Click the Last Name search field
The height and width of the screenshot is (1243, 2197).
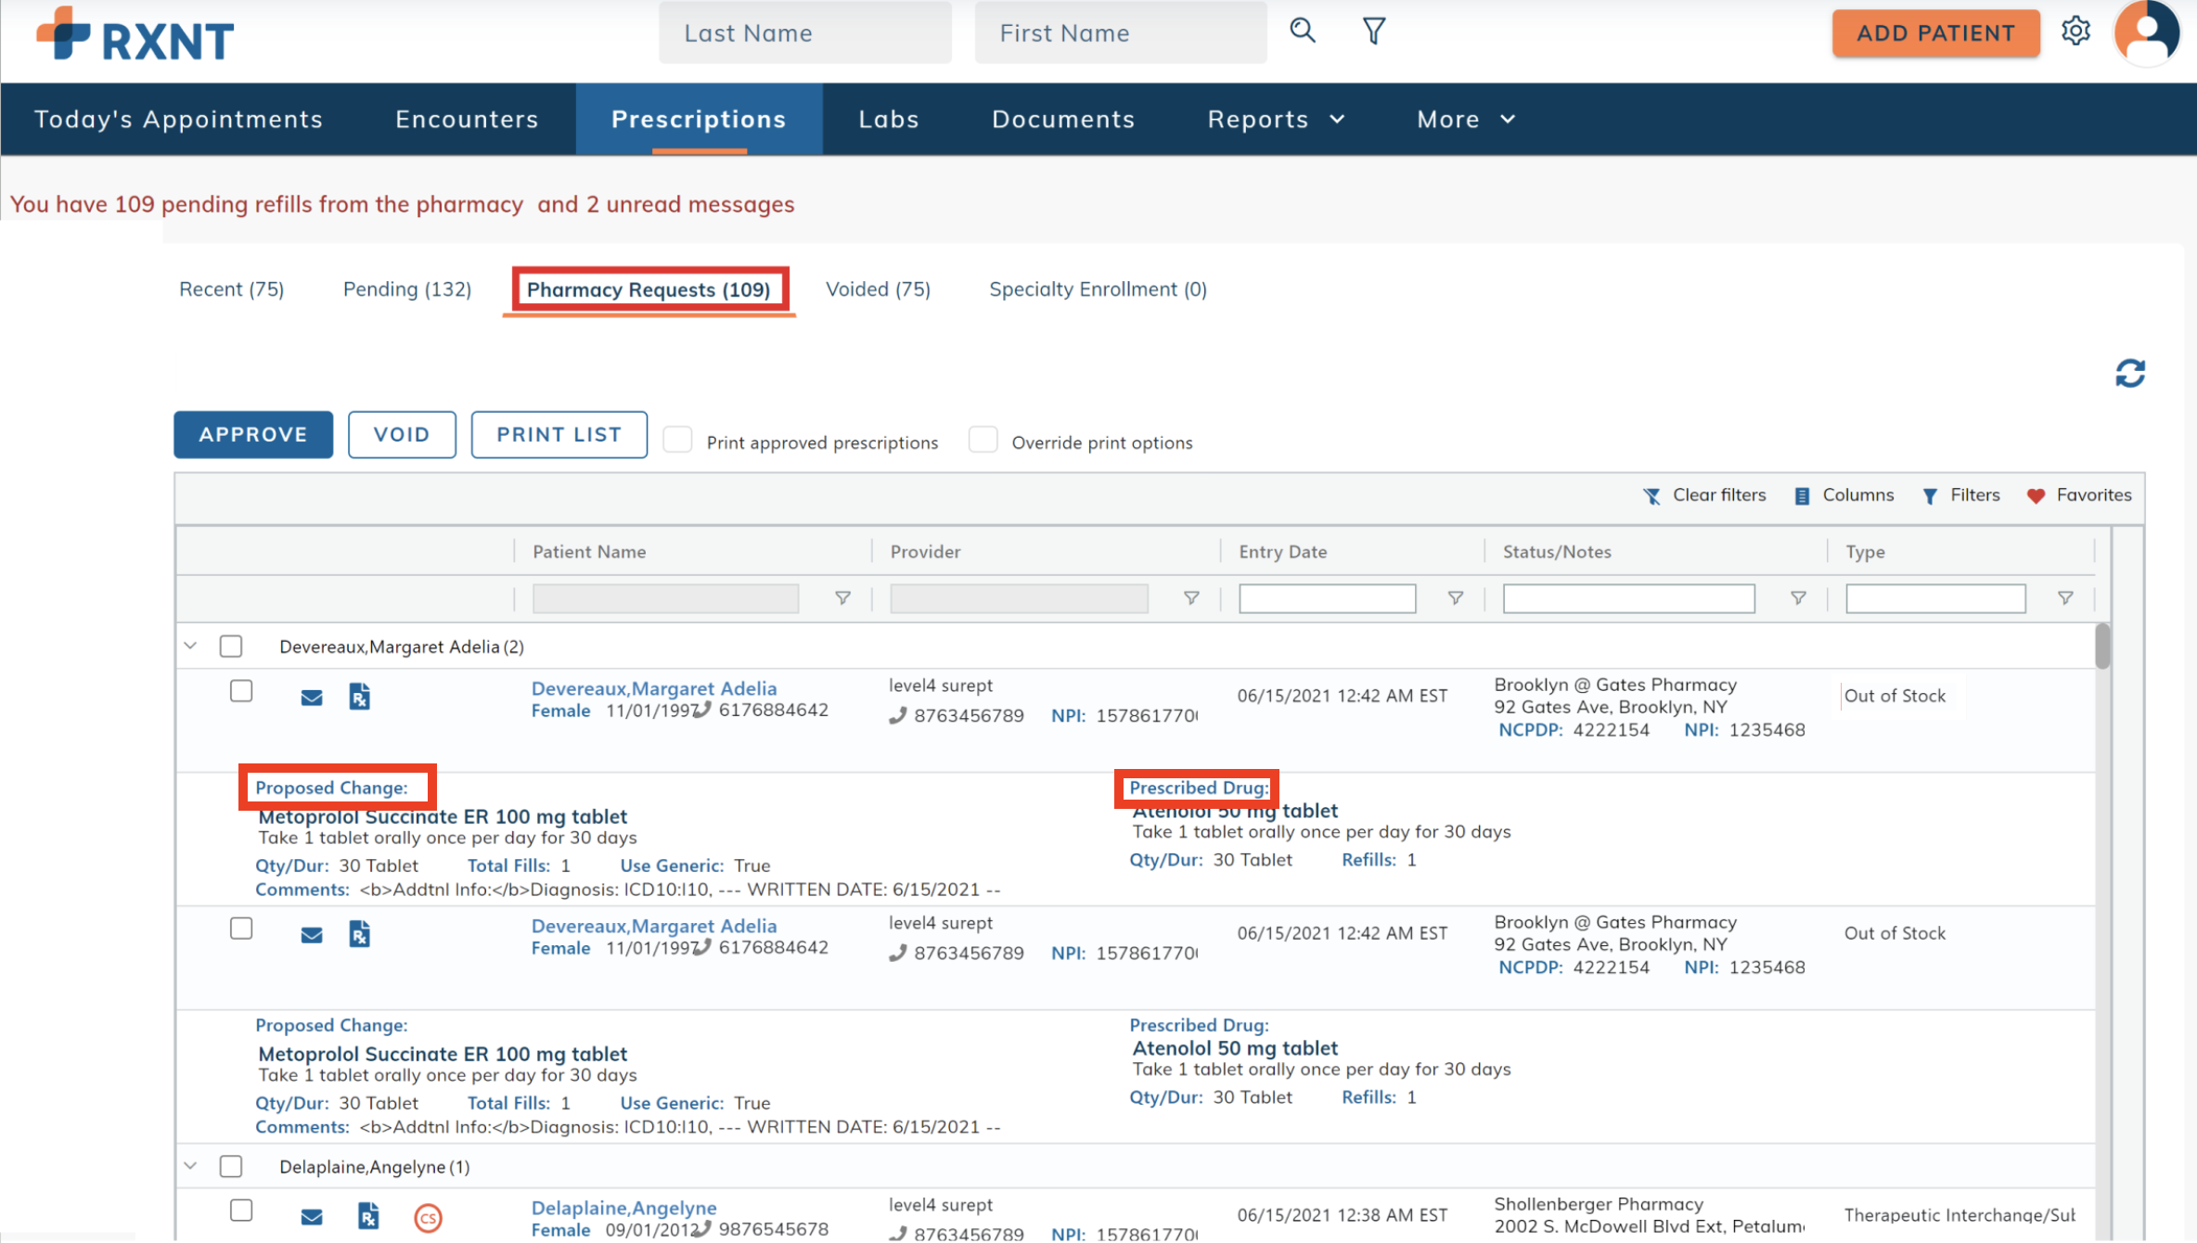click(804, 33)
